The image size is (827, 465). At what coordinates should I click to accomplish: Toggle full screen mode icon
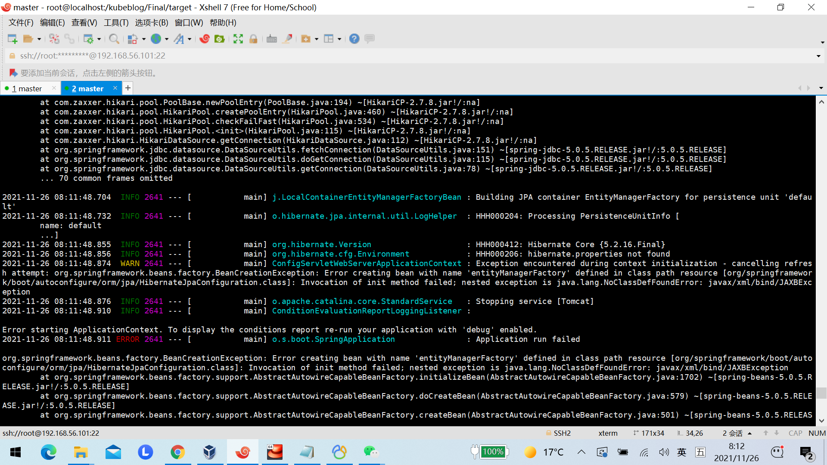[238, 39]
